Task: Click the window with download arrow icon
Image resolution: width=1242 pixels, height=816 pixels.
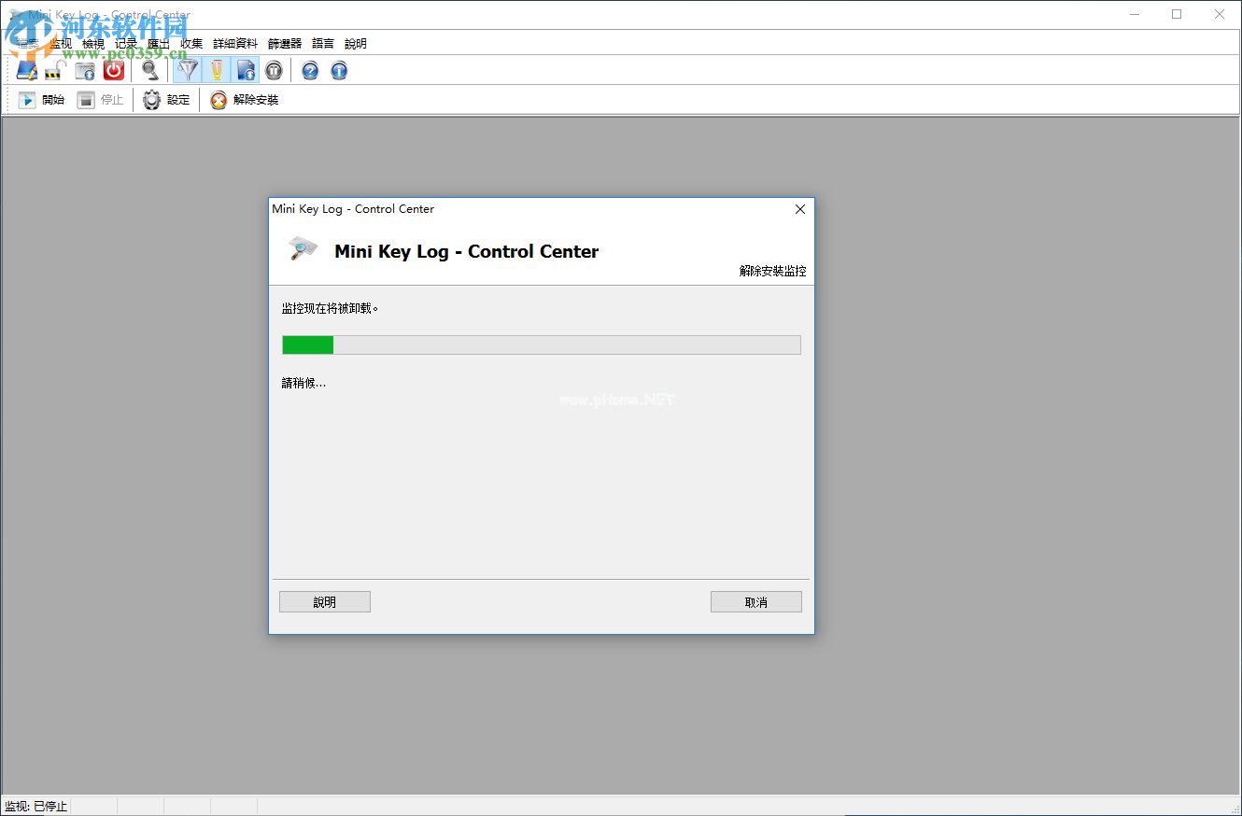Action: (85, 70)
